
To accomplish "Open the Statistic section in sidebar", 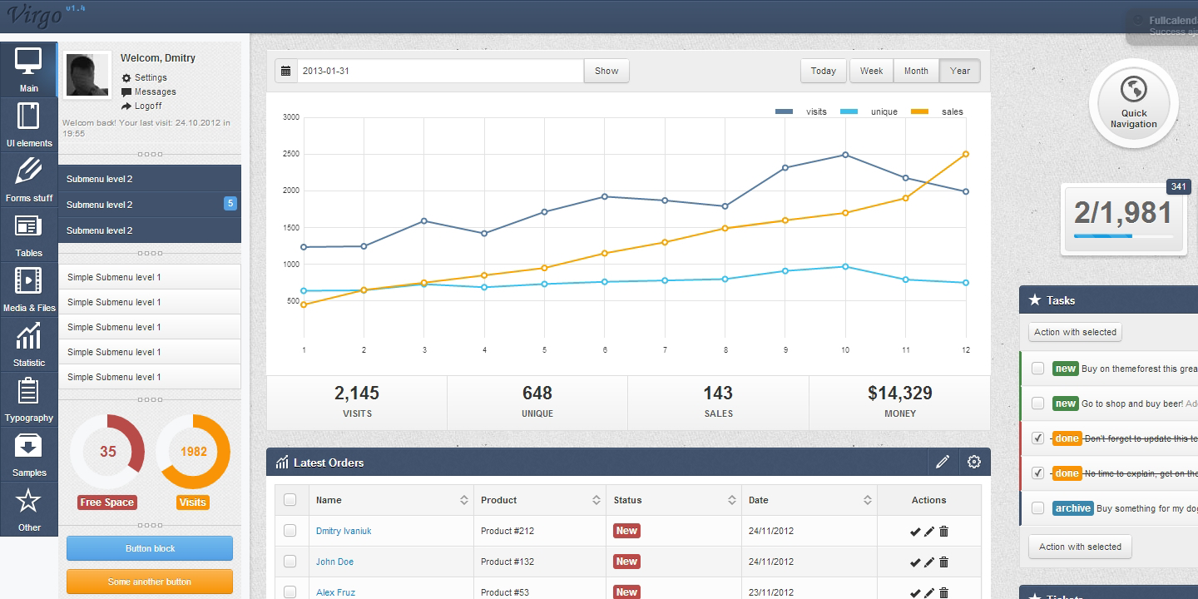I will [28, 344].
